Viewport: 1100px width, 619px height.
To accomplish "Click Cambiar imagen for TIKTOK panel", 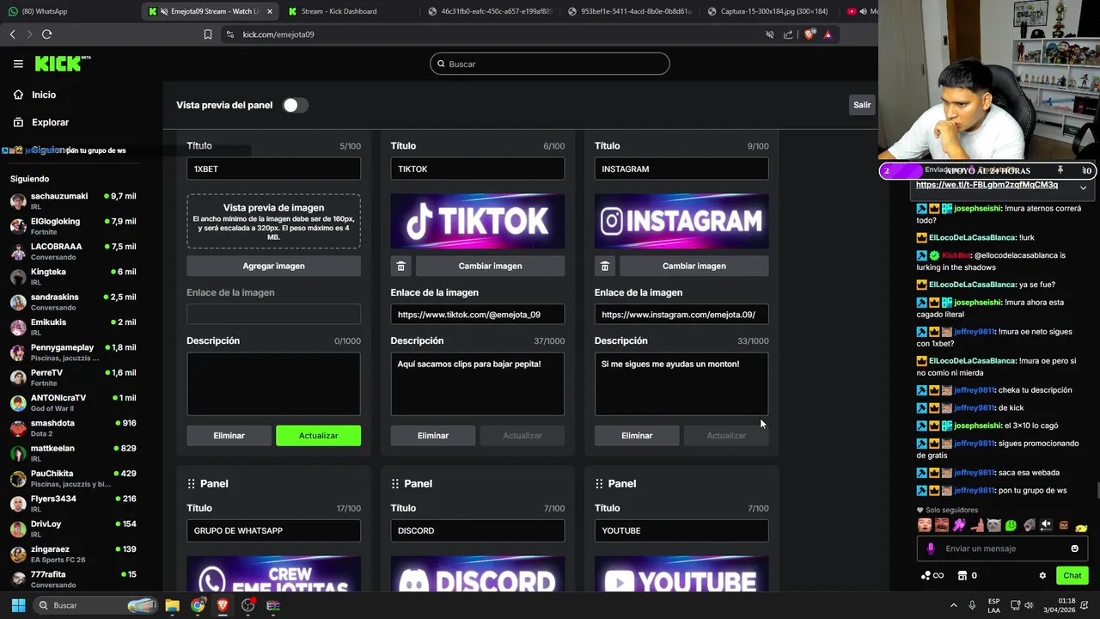I will (x=490, y=266).
